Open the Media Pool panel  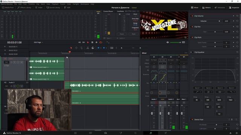pos(8,7)
